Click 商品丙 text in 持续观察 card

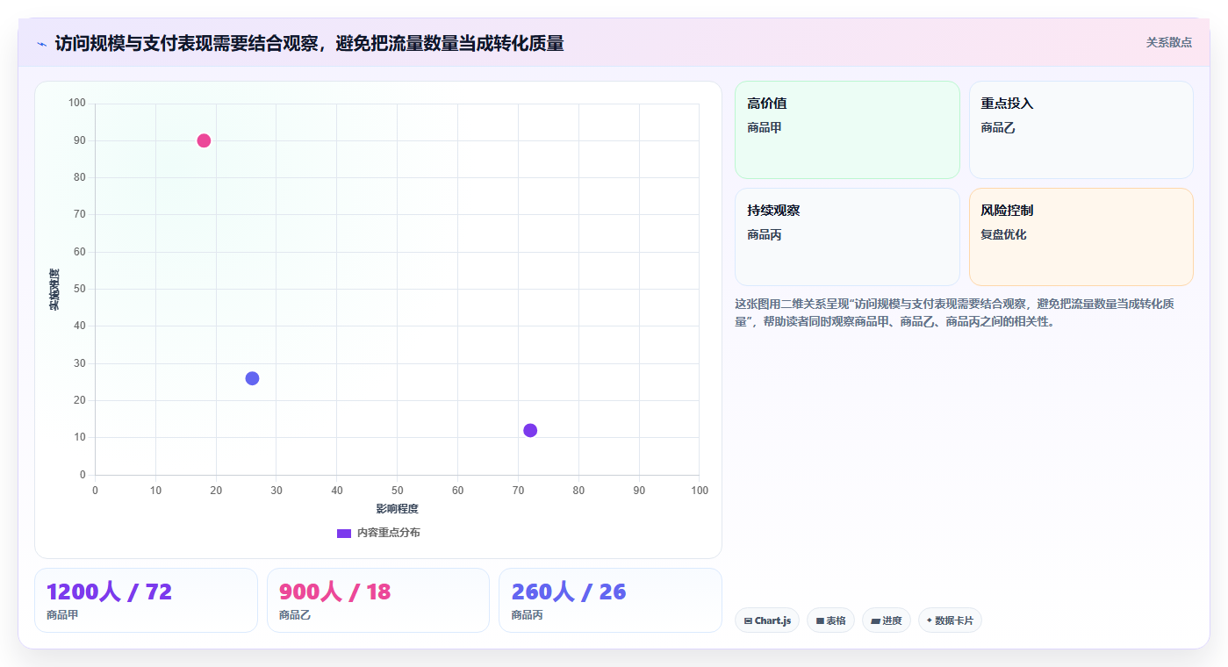pyautogui.click(x=765, y=234)
